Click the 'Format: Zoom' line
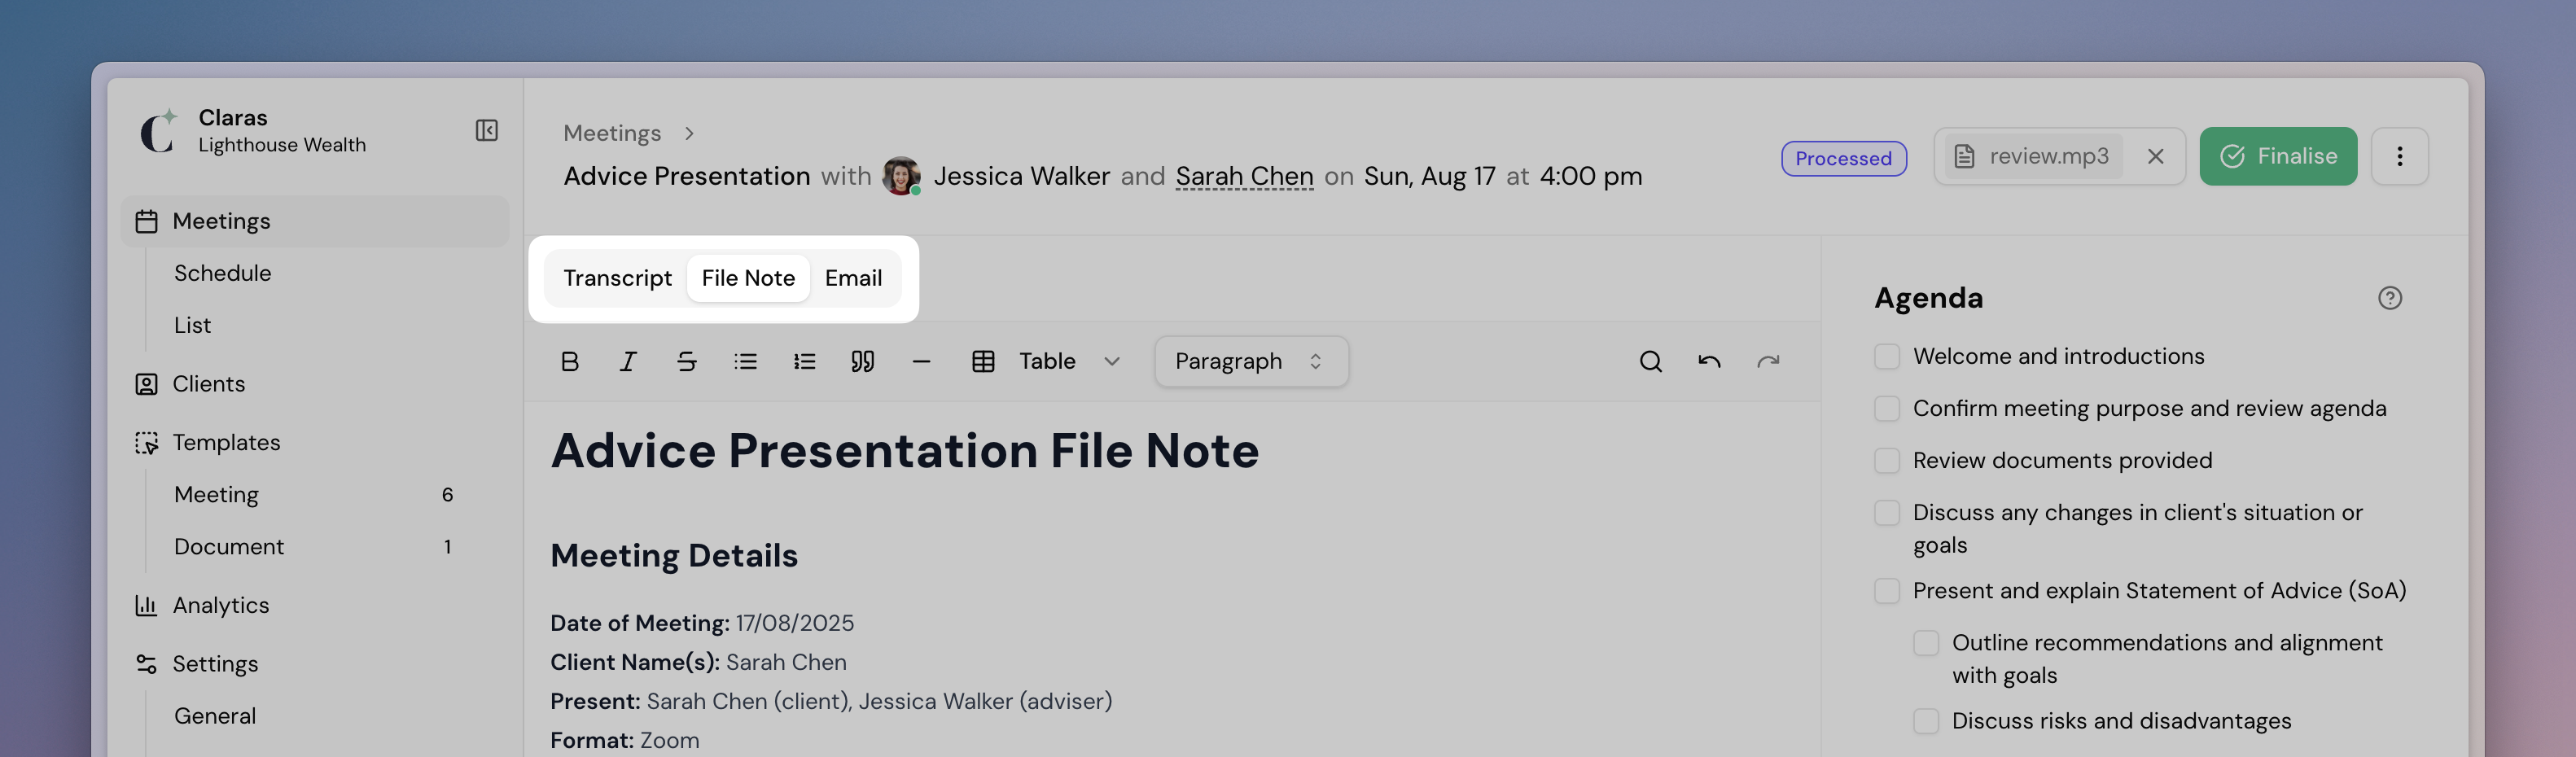 tap(624, 740)
